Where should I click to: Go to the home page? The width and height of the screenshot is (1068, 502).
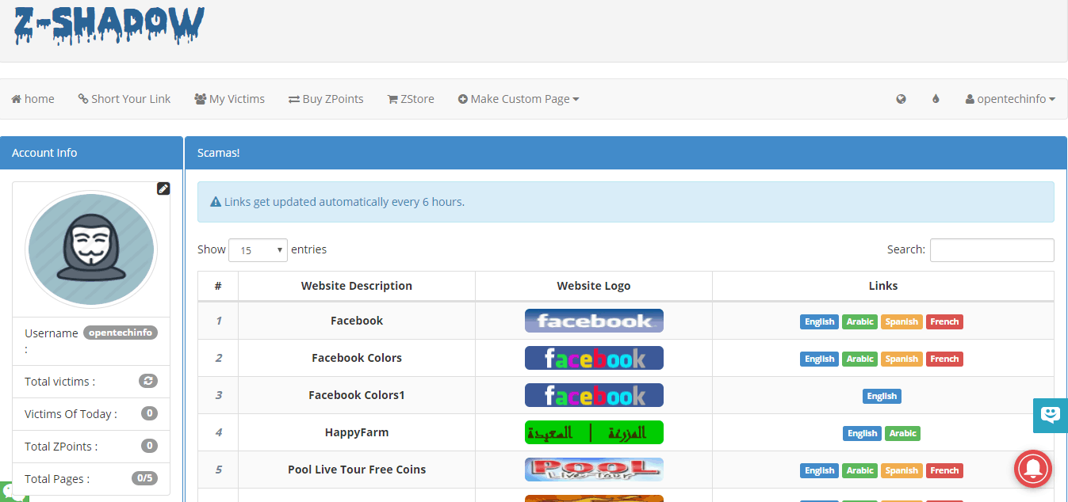(x=33, y=99)
